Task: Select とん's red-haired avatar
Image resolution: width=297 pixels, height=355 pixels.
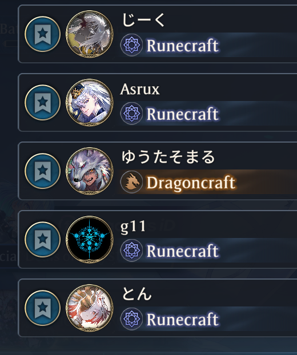Action: [x=90, y=308]
